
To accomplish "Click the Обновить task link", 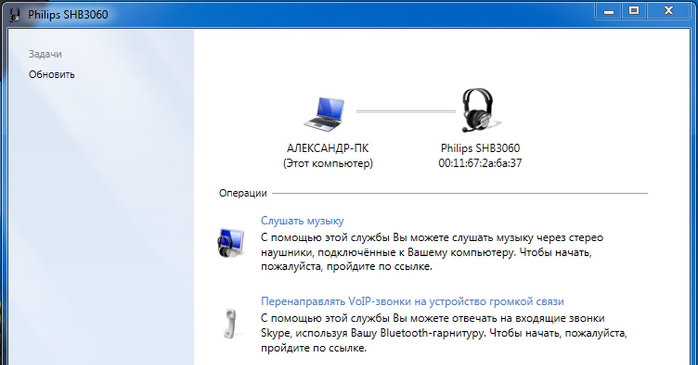I will coord(52,74).
